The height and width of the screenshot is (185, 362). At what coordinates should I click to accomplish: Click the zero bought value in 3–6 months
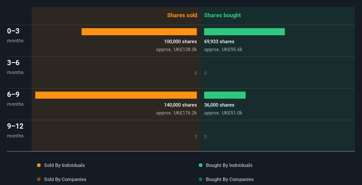[205, 74]
